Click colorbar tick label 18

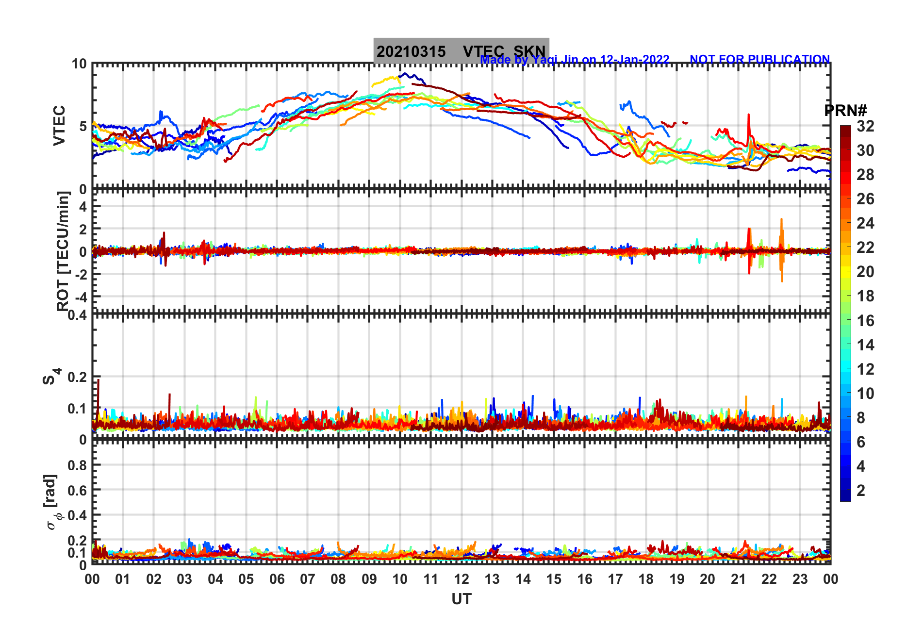click(x=865, y=296)
